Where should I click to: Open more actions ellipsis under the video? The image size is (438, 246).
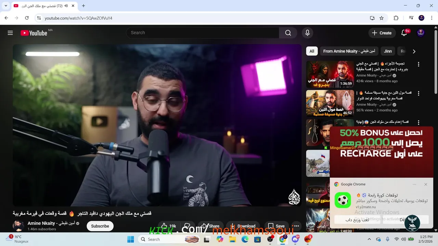[x=296, y=226]
